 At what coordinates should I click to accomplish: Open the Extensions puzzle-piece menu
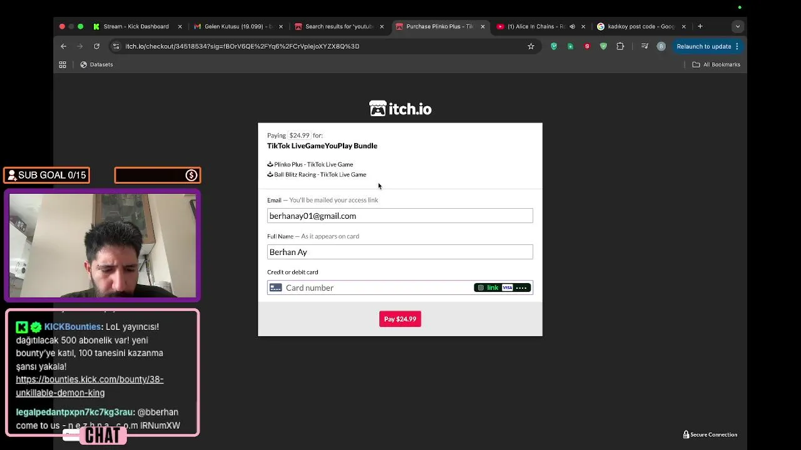pos(620,46)
